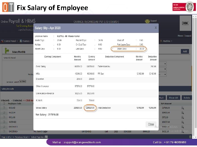Check the box for employee DM0150423
Screen dimensions: 197x147
point(4,127)
